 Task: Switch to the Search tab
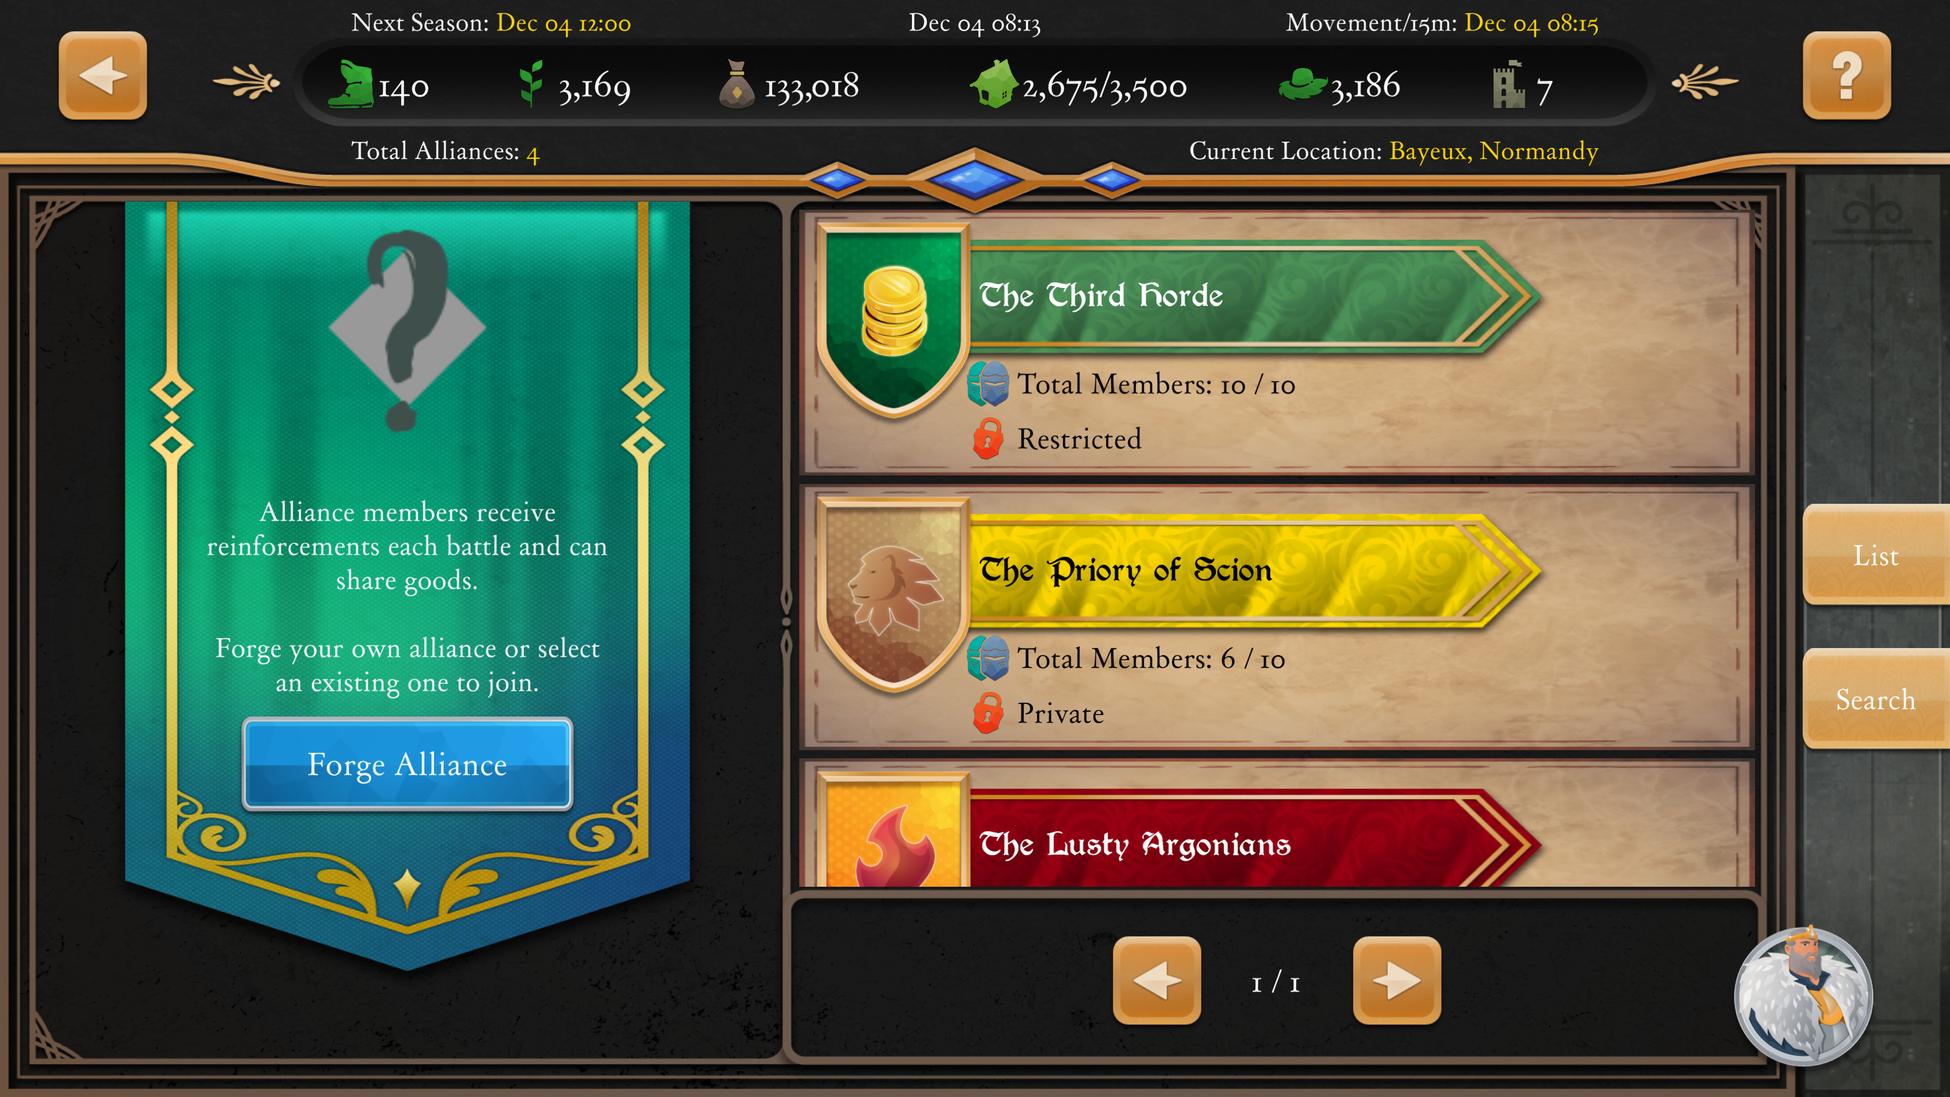1876,699
